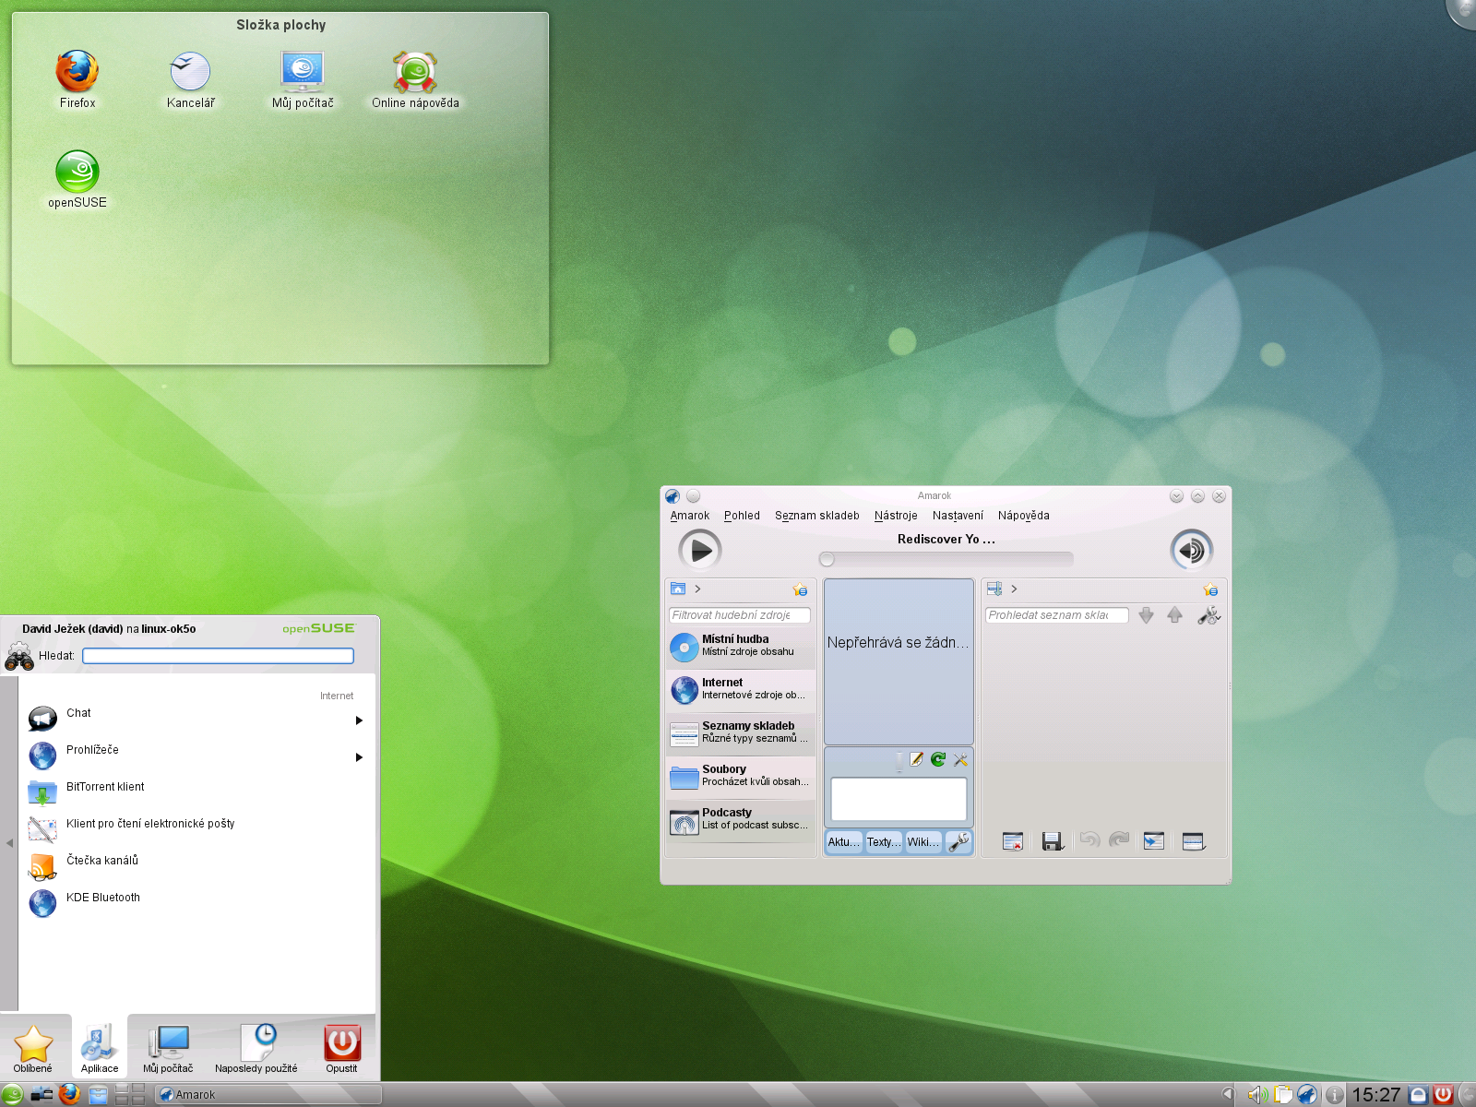Open the Pohled menu
This screenshot has width=1476, height=1107.
[742, 516]
